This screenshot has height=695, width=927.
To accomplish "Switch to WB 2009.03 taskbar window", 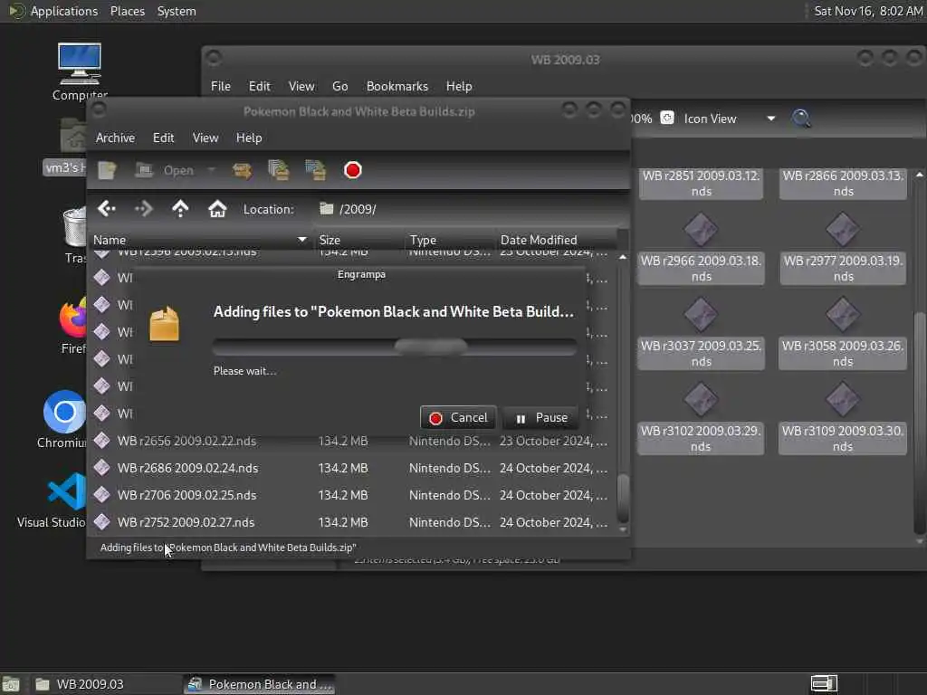I will tap(105, 684).
